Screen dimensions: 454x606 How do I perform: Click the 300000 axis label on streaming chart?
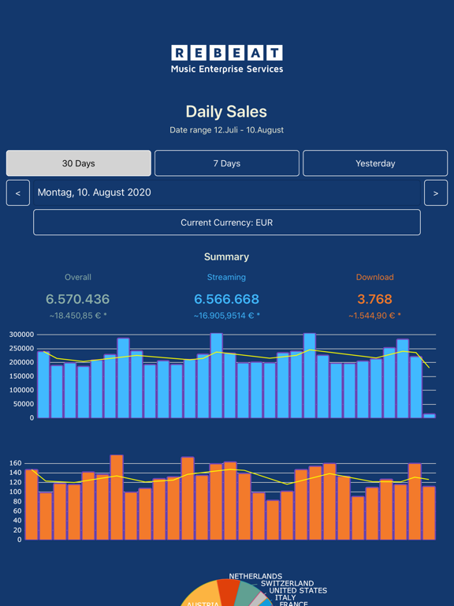(x=21, y=335)
